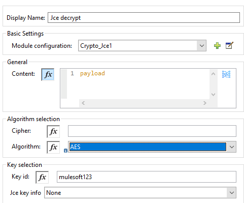Toggle the fx expression button for Content

click(x=48, y=74)
